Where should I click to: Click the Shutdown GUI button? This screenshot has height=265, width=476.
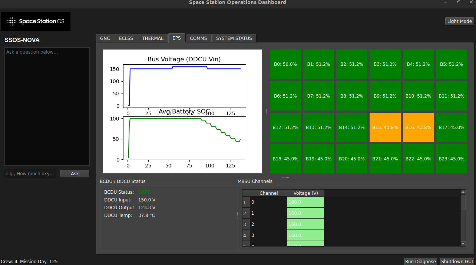[x=457, y=261]
